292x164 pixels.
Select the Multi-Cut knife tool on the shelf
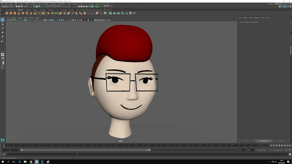point(73,13)
